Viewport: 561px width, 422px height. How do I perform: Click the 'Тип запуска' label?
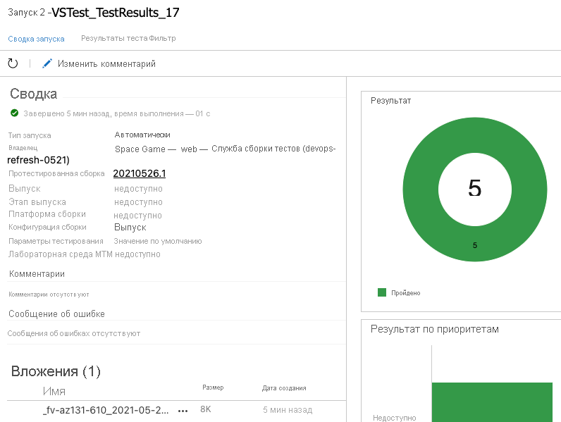[x=30, y=135]
